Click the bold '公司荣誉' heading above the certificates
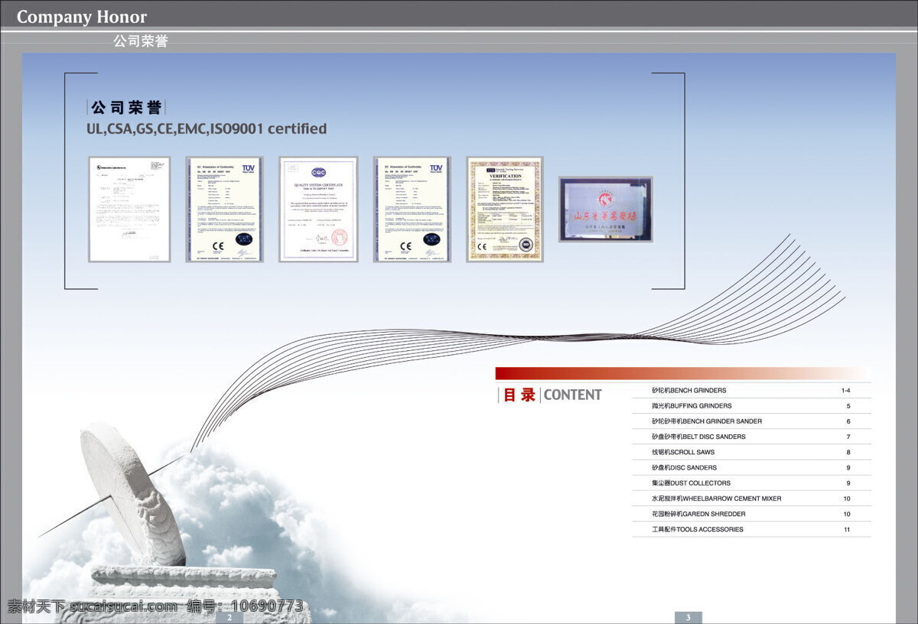Screen dimensions: 918x624 (x=126, y=107)
